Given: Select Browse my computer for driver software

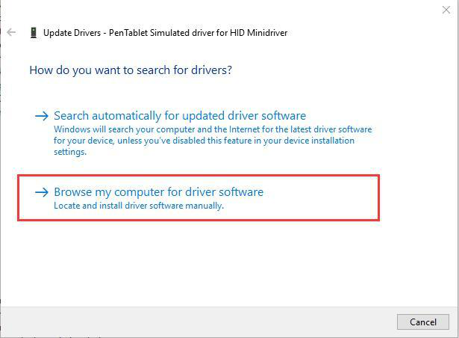Looking at the screenshot, I should click(x=158, y=192).
